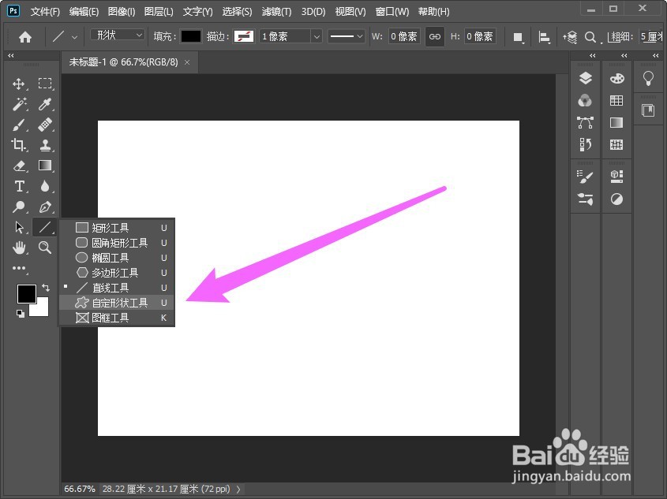Open the path operations square button

click(518, 37)
